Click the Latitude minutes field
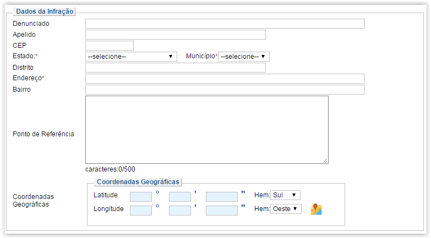 point(180,197)
